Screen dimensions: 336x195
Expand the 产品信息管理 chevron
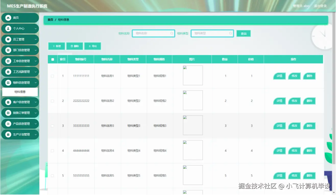[x=35, y=124]
